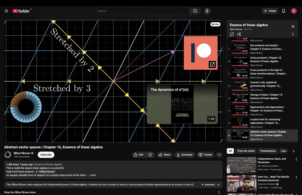Viewport: 302px width, 195px height.
Task: Click the Create button
Action: click(270, 11)
